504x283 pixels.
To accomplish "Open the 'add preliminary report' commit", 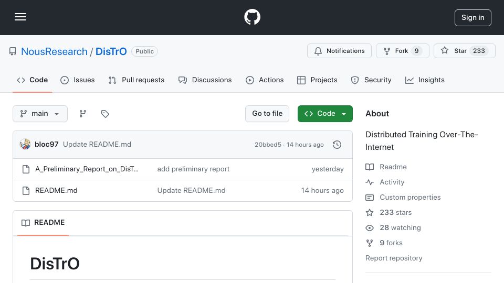I will pos(193,169).
